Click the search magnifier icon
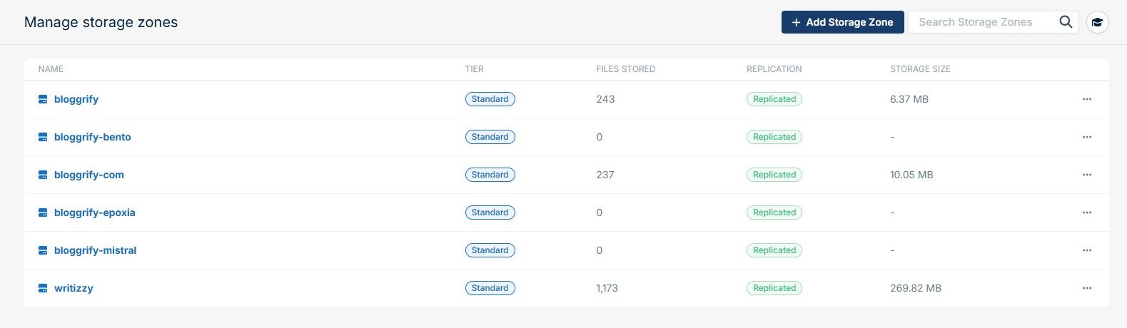The width and height of the screenshot is (1127, 328). (1066, 22)
